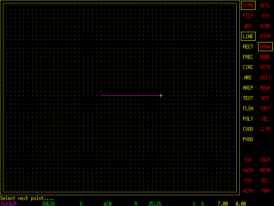Open the ATTR attributes menu
Viewport: 274px width, 206px height.
click(x=265, y=67)
